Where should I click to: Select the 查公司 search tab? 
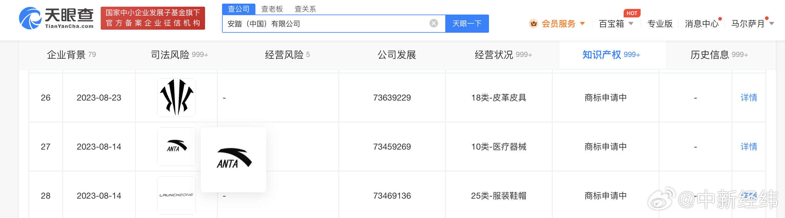click(x=238, y=9)
